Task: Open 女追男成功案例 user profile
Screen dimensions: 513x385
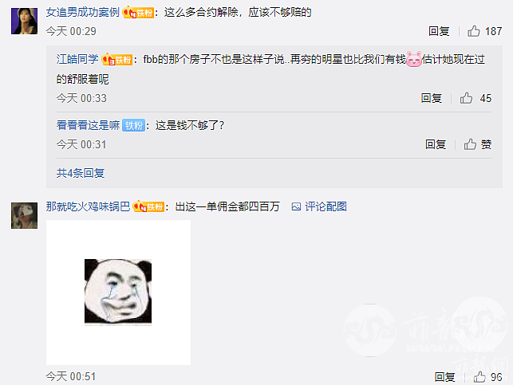Action: [82, 13]
